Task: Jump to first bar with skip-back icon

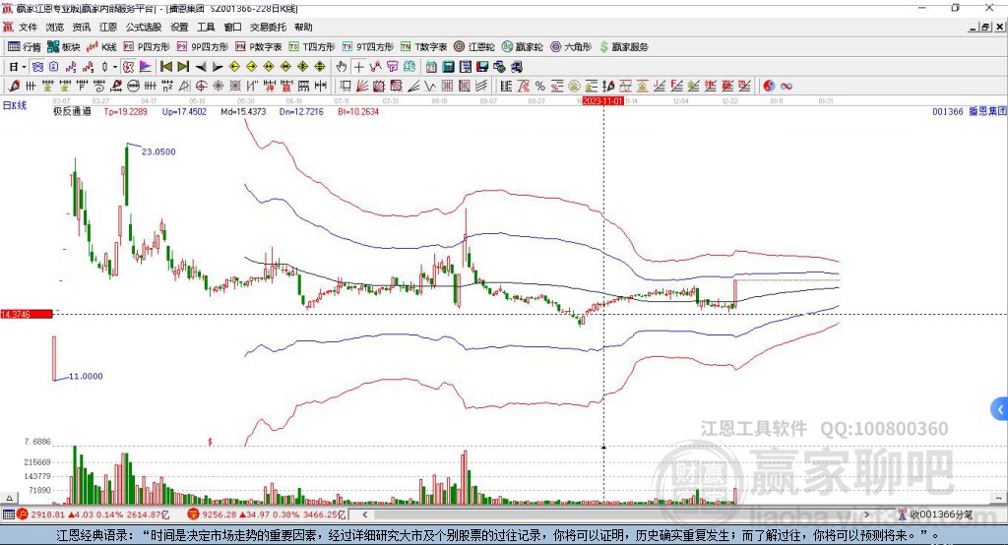Action: [x=165, y=67]
